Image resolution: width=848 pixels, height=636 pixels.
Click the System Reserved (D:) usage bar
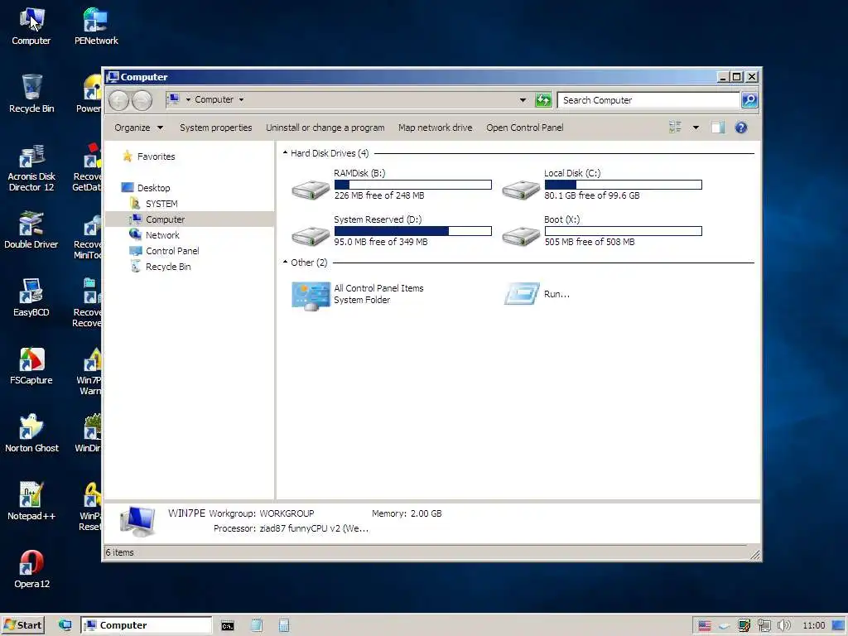tap(412, 232)
